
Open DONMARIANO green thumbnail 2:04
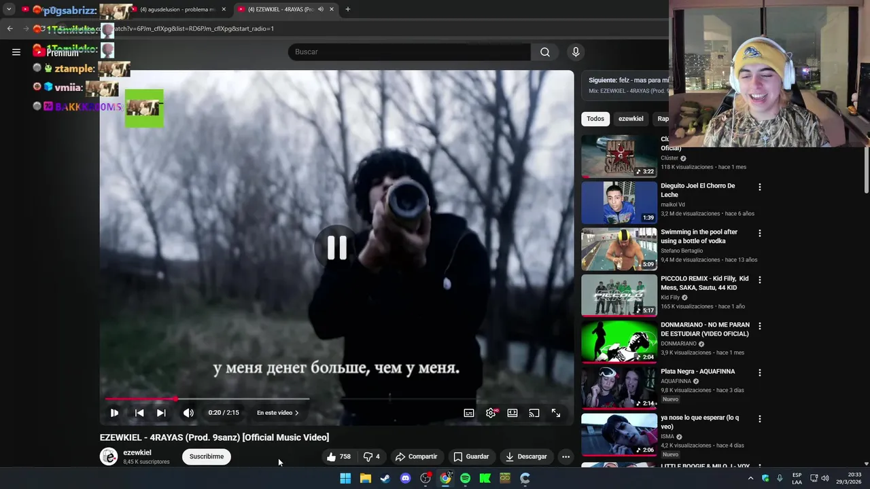pyautogui.click(x=619, y=342)
